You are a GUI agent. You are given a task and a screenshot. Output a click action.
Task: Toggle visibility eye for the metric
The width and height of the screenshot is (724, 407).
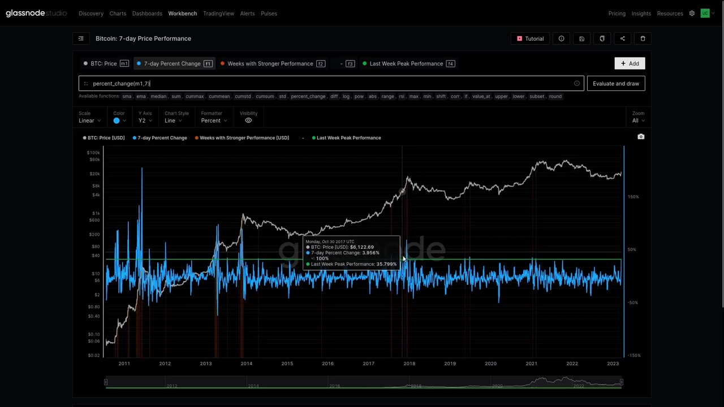(x=248, y=120)
